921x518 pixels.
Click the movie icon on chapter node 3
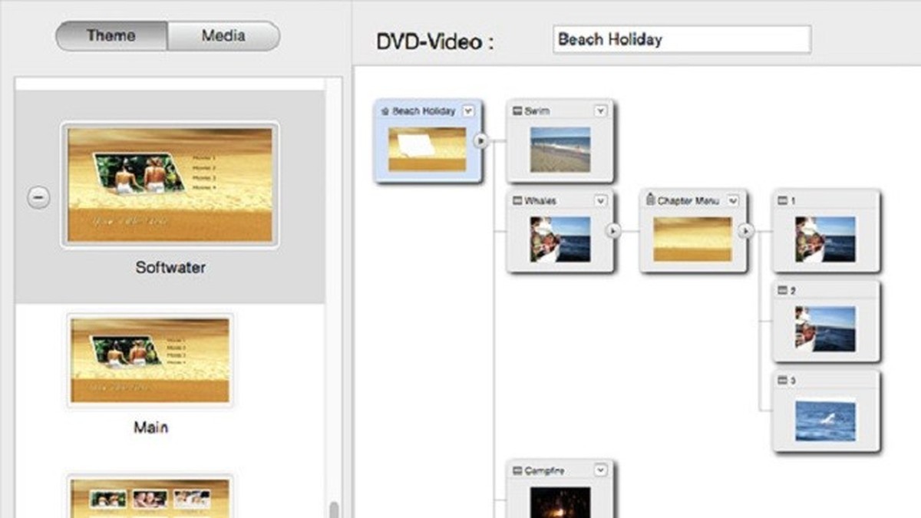click(x=784, y=380)
